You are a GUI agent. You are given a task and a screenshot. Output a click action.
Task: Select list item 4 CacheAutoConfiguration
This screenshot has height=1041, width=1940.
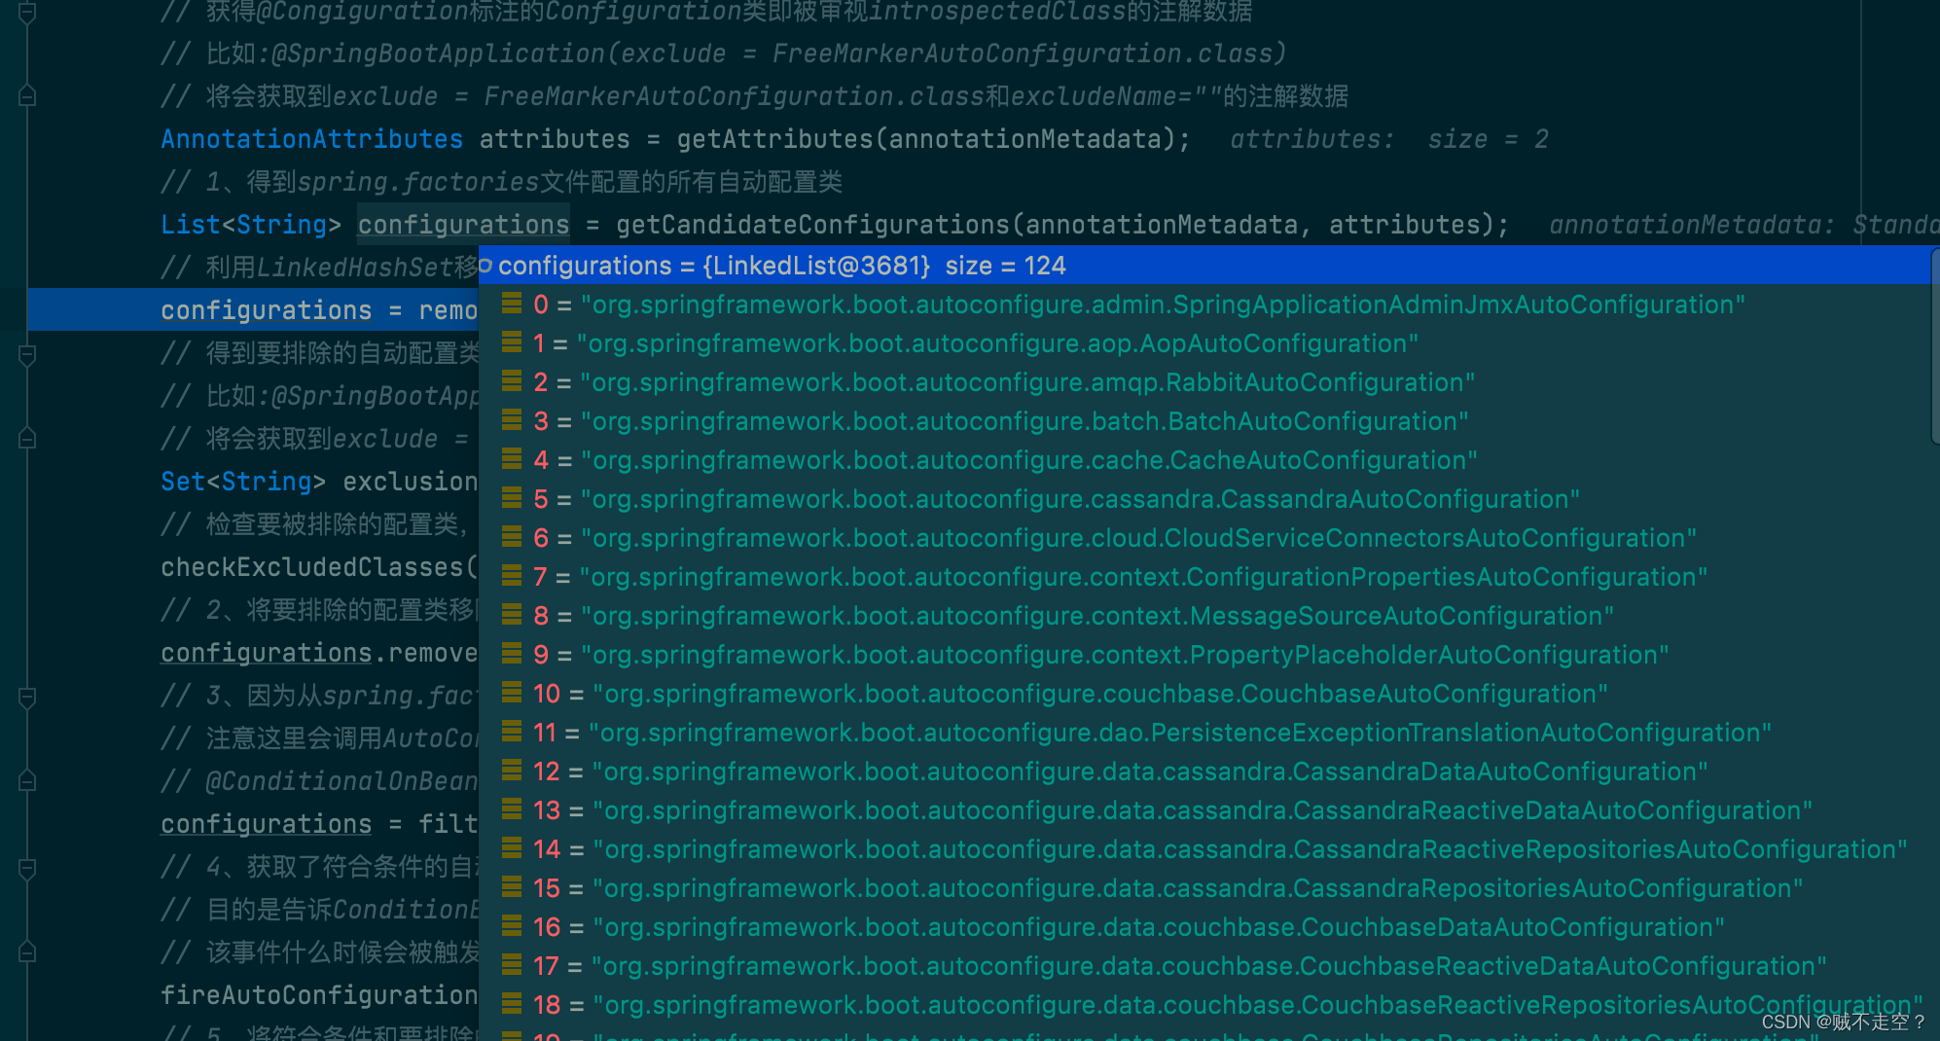click(x=1204, y=460)
